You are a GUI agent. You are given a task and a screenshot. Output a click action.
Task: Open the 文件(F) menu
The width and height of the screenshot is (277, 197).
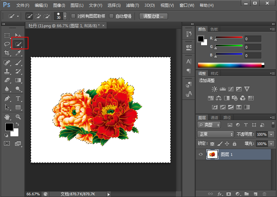23,5
